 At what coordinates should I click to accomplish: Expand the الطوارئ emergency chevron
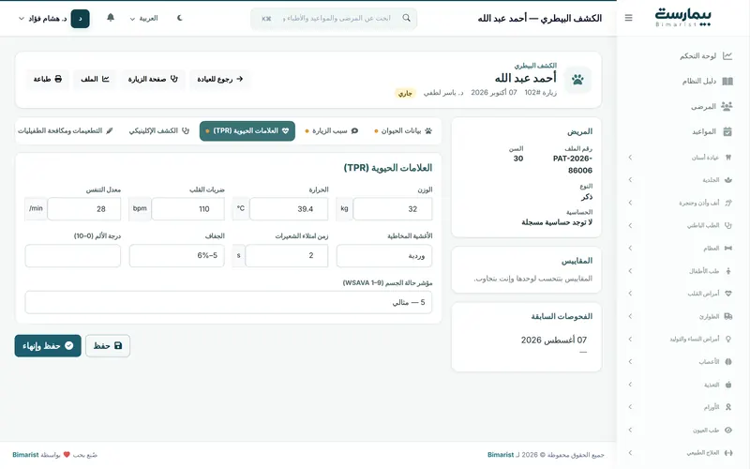click(x=630, y=316)
